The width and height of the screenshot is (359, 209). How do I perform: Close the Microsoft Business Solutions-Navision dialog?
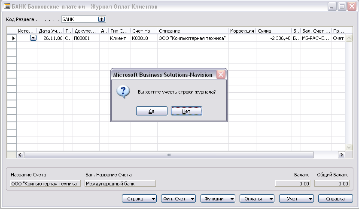click(221, 74)
